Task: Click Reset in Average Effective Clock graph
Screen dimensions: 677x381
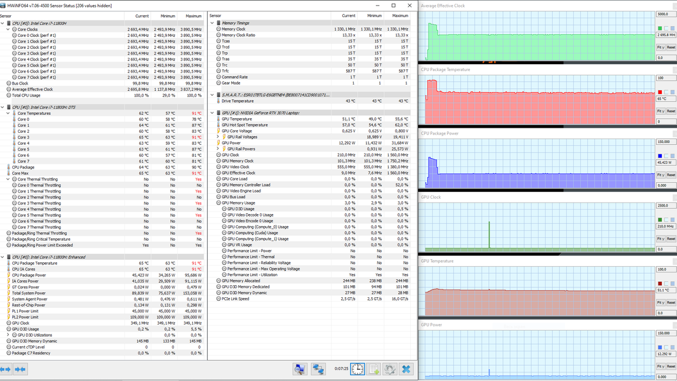Action: (671, 47)
